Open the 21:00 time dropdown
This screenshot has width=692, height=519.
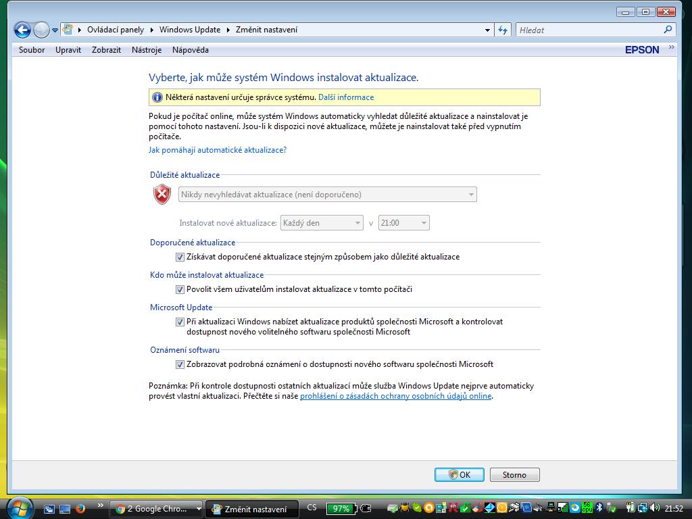(x=404, y=223)
